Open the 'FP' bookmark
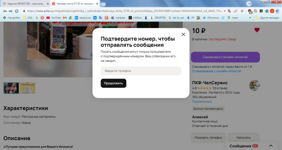Screen dimensions: 282x150 [x=191, y=18]
